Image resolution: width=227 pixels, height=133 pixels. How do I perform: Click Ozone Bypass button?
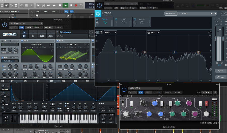point(220,71)
